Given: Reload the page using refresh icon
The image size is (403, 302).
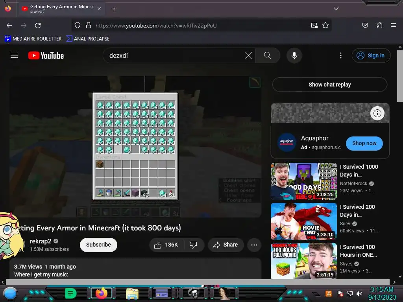Looking at the screenshot, I should 38,26.
